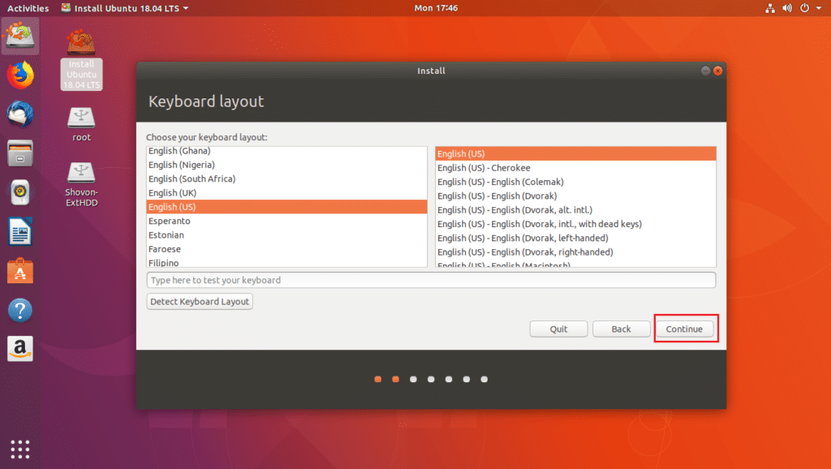Select English (Ghana) layout
831x469 pixels.
286,151
